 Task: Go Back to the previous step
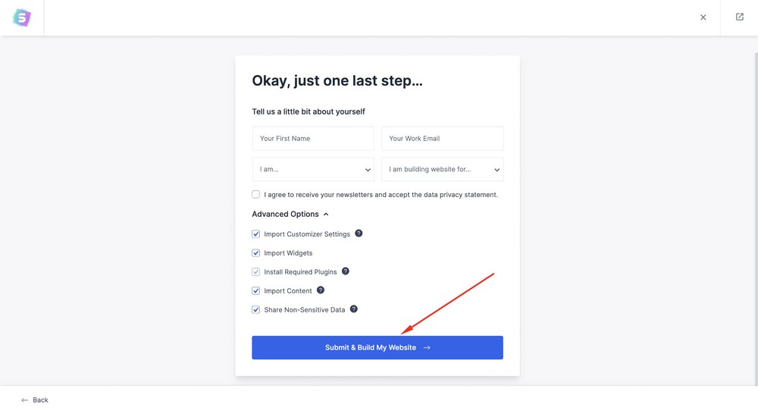[x=40, y=400]
